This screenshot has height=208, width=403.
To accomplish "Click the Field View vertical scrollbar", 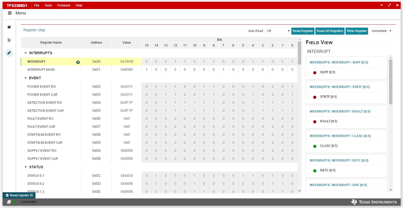I will coord(391,82).
